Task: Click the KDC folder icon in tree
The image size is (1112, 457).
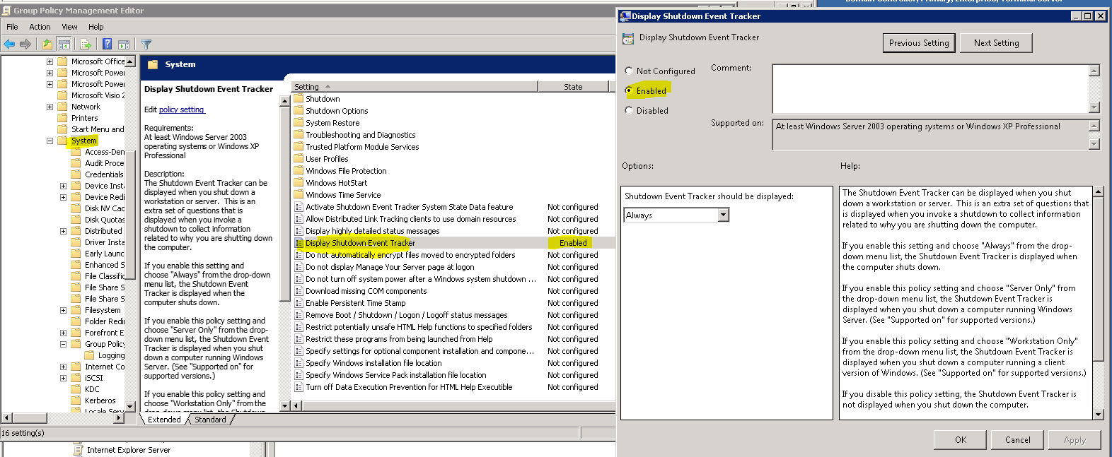Action: (x=76, y=389)
